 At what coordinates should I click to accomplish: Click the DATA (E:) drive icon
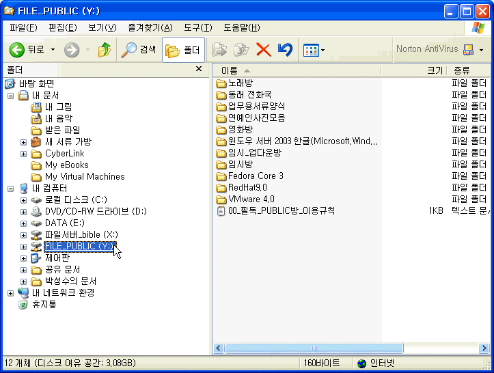coord(36,223)
